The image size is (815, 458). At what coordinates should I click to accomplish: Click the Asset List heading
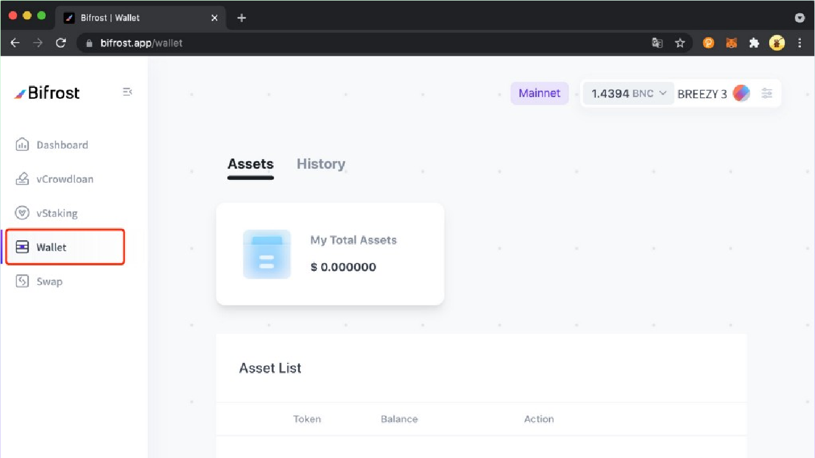(x=270, y=368)
